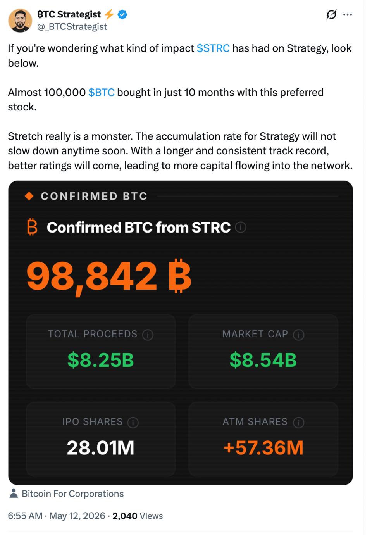Click the $BTC cashtag link
Image resolution: width=372 pixels, height=535 pixels.
(102, 92)
